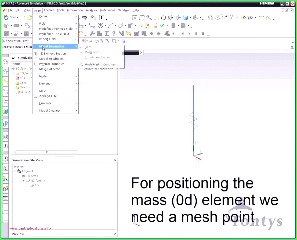Viewport: 297px width, 240px height.
Task: Click the wrench icon in third toolbar row
Action: coord(92,34)
